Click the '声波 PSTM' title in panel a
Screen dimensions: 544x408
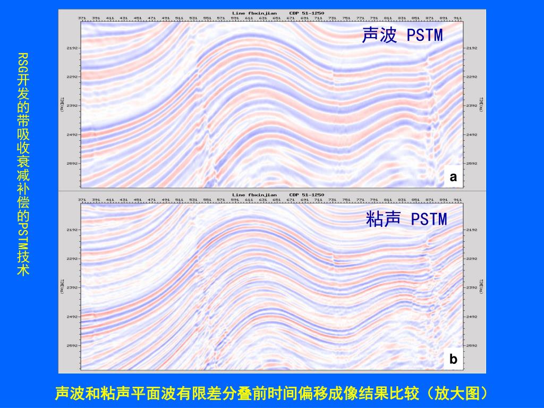[x=403, y=35]
